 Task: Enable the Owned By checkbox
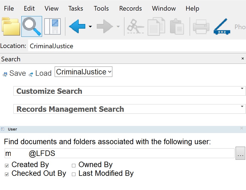coord(74,165)
